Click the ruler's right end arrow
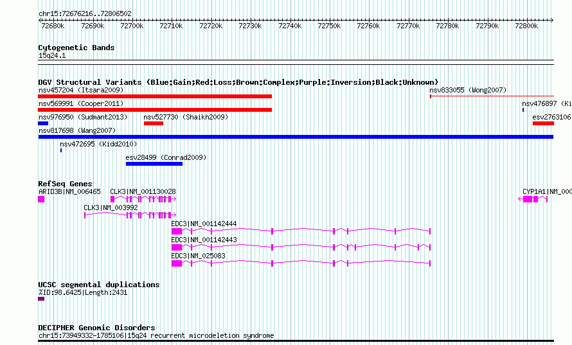The image size is (572, 345). (552, 21)
